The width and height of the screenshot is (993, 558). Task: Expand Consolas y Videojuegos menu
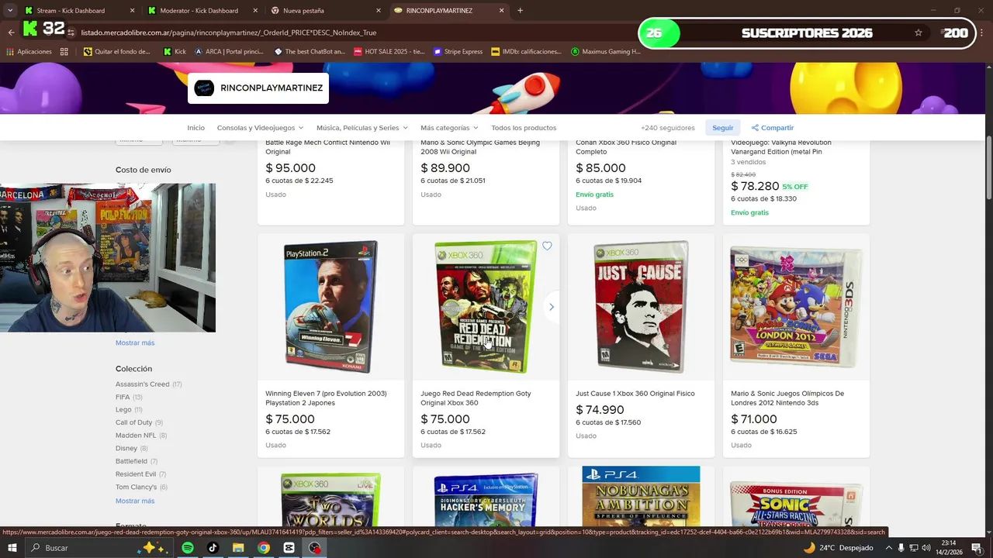(260, 128)
